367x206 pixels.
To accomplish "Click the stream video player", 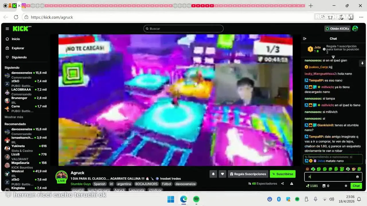I will pos(175,100).
